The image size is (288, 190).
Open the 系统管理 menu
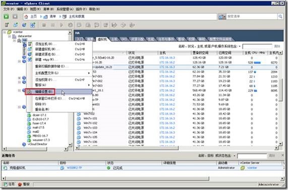pyautogui.click(x=65, y=9)
